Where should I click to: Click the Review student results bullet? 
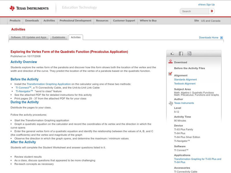pyautogui.click(x=28, y=157)
